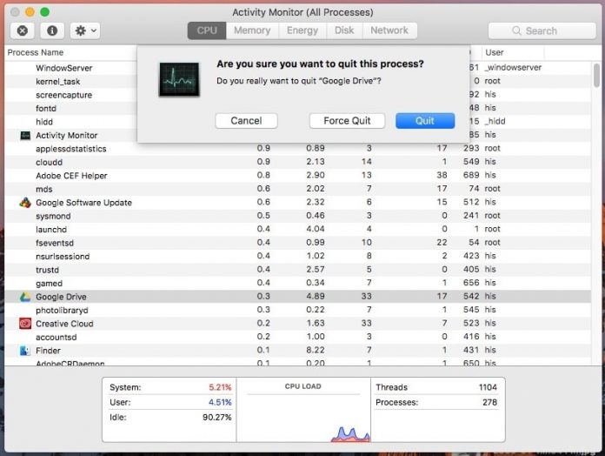Click the Activity Monitor icon in dialog
Viewport: 605px width, 456px height.
(x=179, y=79)
